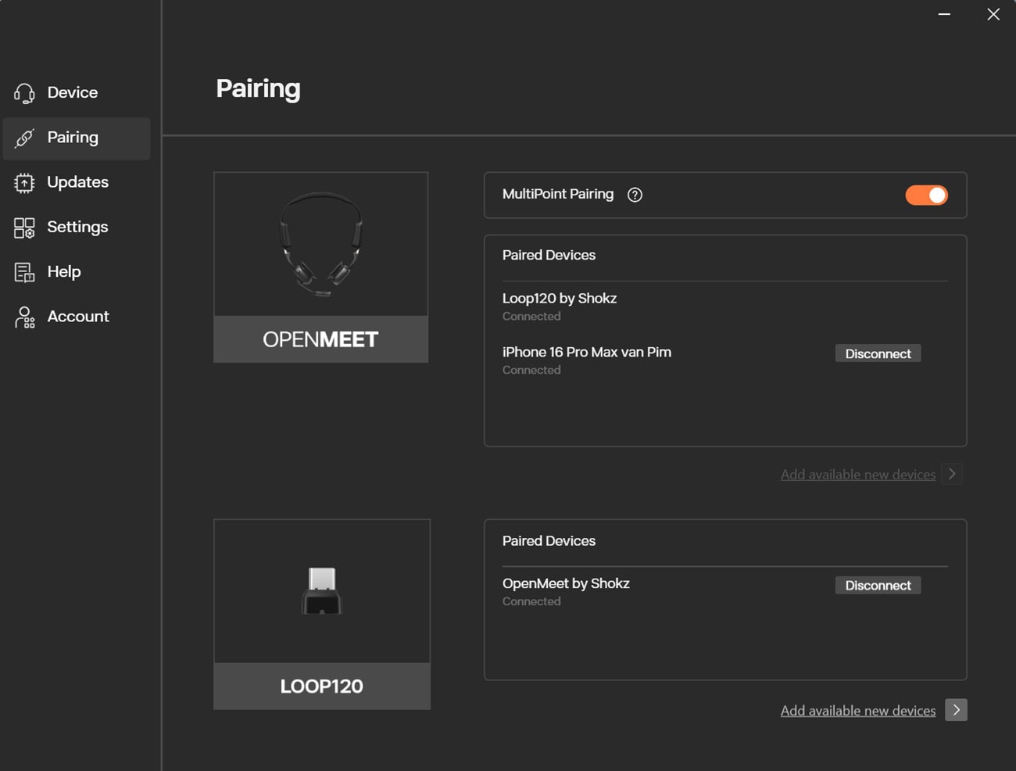Disconnect OpenMeet by Shokz
Screen dimensions: 1016x771
878,585
